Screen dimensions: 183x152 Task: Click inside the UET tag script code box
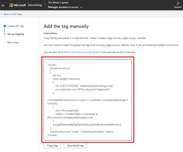tap(88, 100)
